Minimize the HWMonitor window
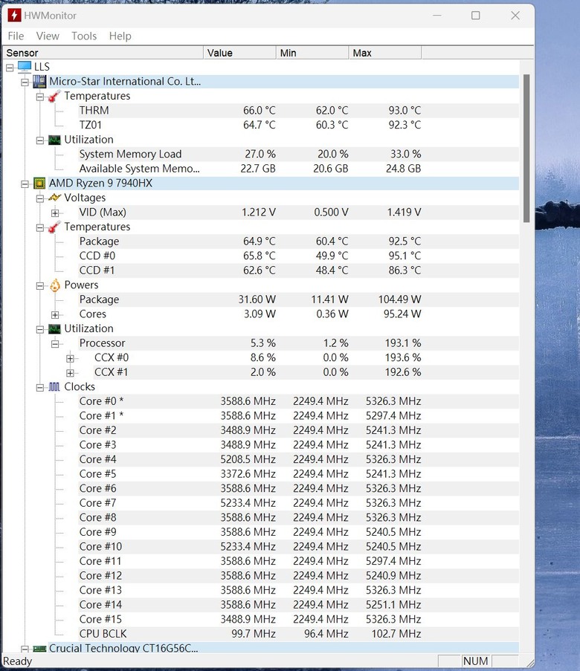580x671 pixels. coord(437,16)
